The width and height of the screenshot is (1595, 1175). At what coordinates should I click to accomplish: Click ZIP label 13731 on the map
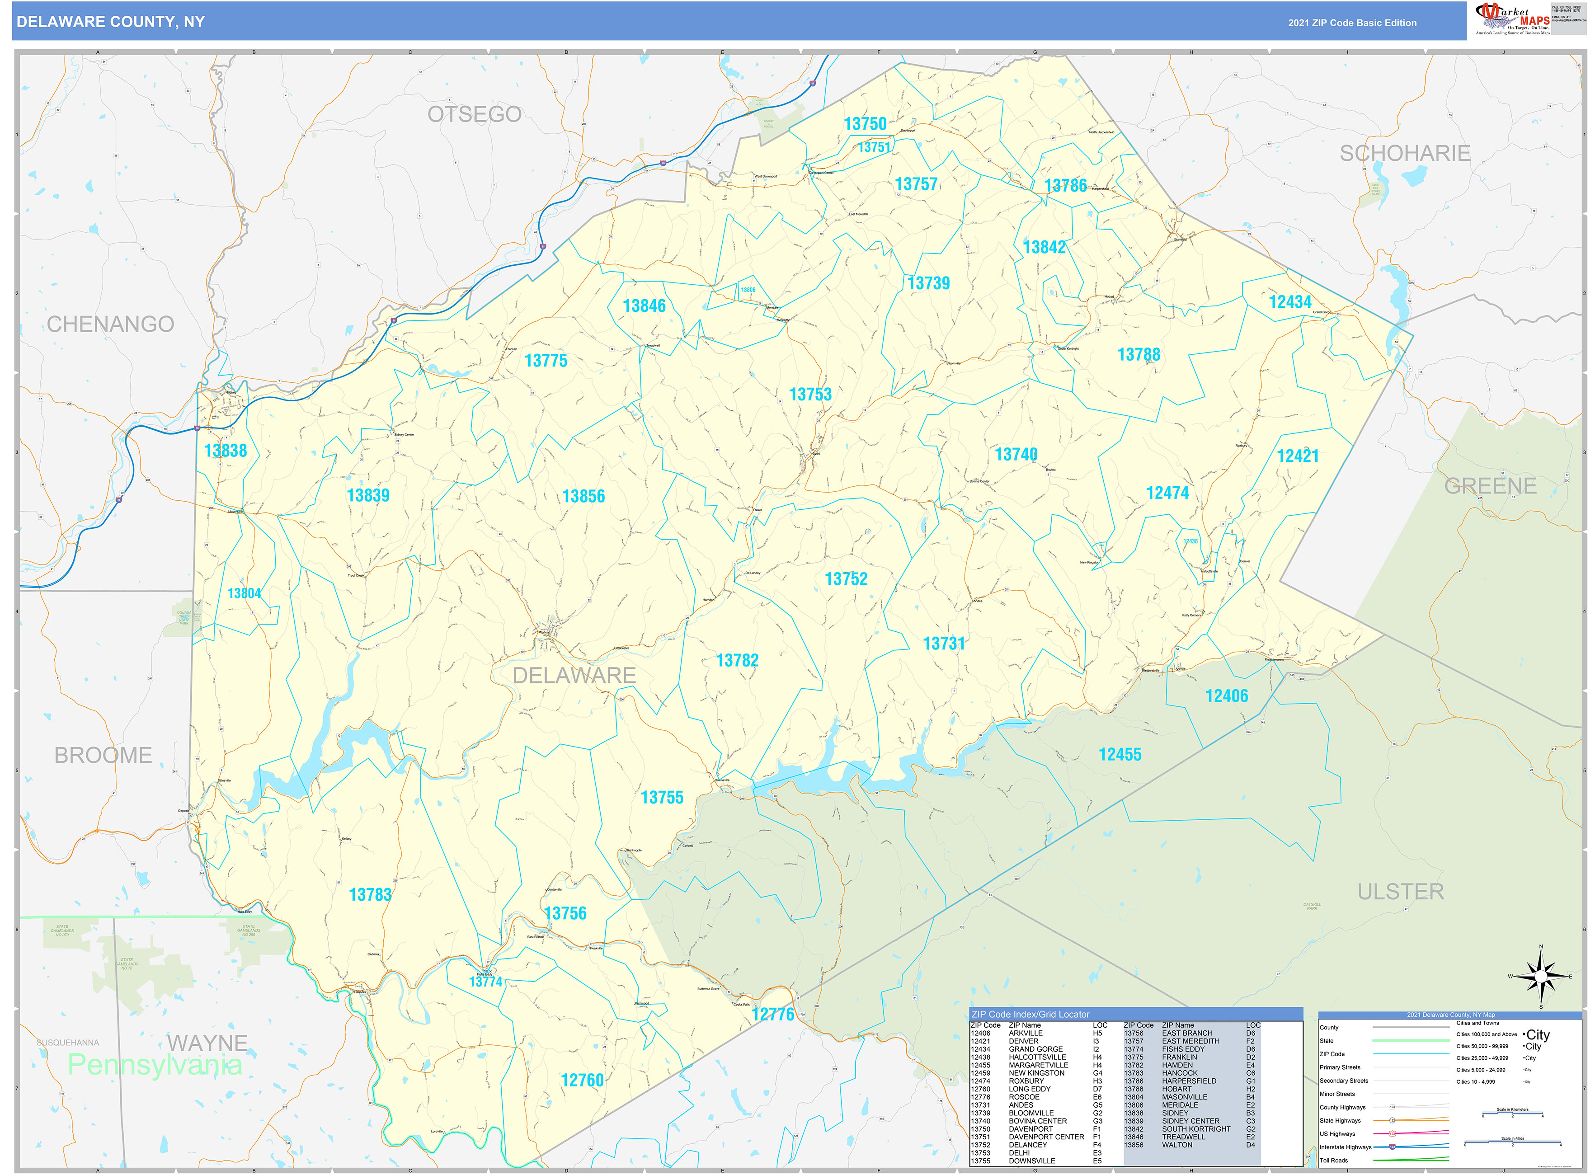[944, 644]
